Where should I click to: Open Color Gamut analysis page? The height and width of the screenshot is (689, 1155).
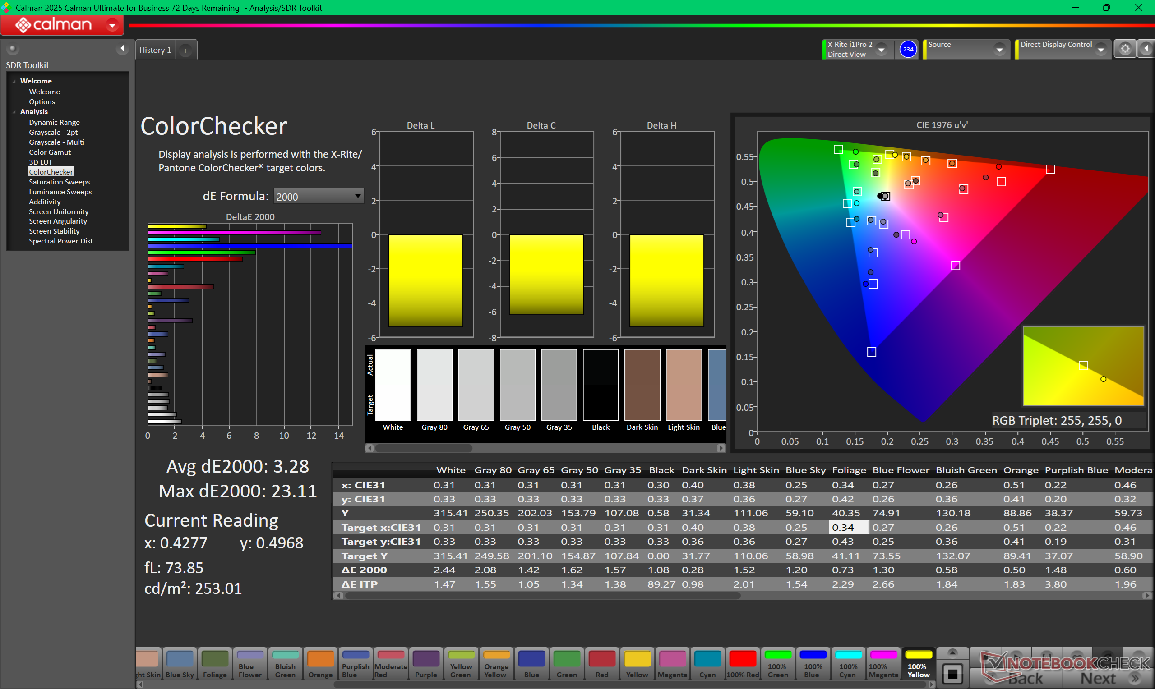click(50, 152)
